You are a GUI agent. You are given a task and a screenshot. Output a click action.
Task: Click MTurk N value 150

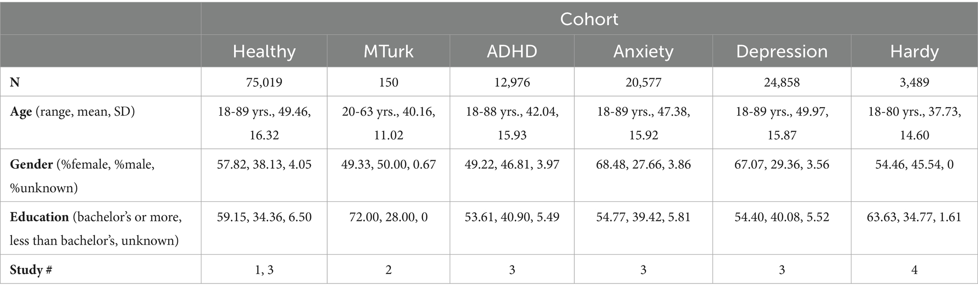pos(389,82)
